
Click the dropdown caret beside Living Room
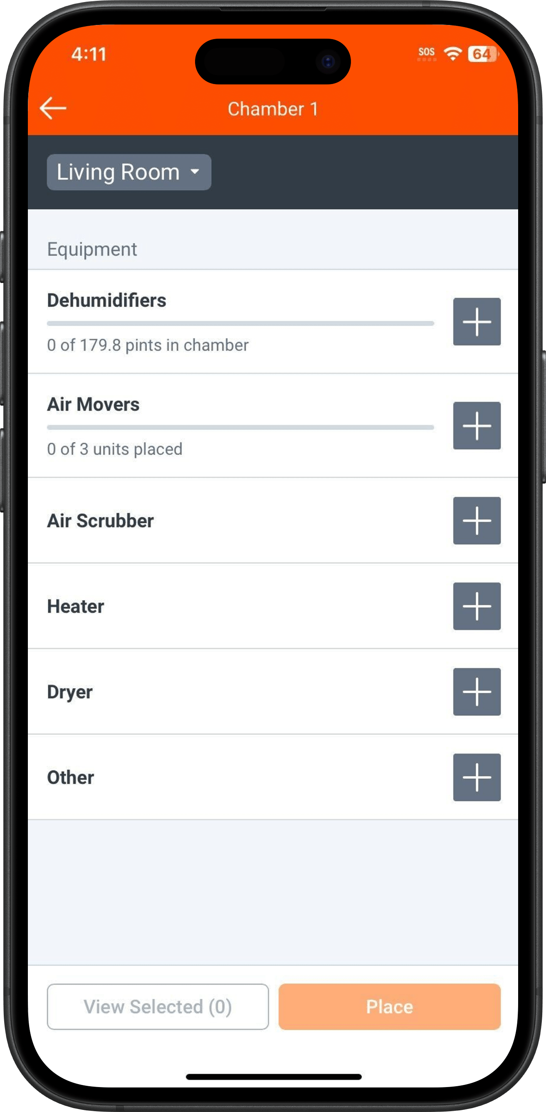195,172
